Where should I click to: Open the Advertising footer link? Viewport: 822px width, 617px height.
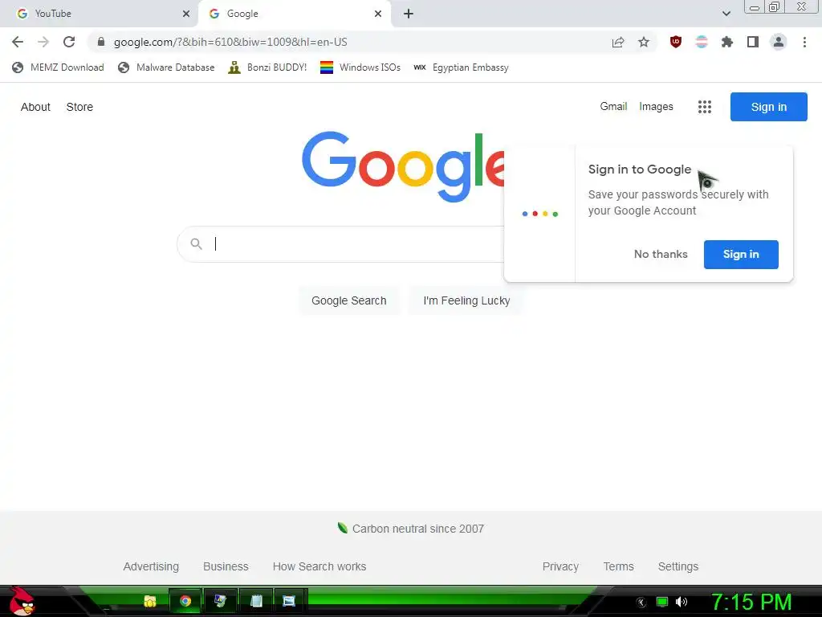click(x=151, y=566)
